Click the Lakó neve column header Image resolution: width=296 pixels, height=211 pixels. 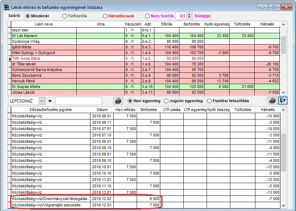click(44, 24)
